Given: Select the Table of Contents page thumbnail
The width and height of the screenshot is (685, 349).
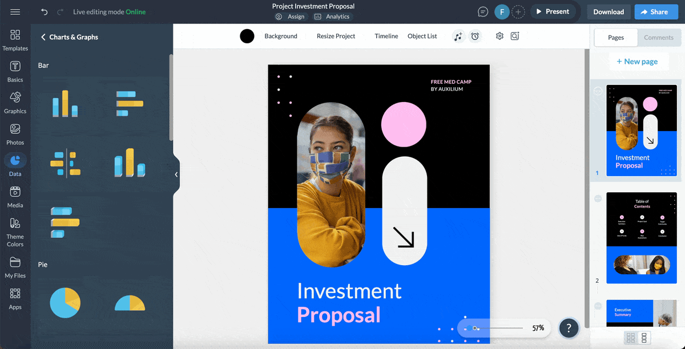Looking at the screenshot, I should pyautogui.click(x=641, y=237).
